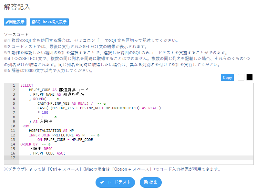Viewport: 256px width, 192px height.
Task: Click DESC keyword on line 15
Action: point(48,149)
